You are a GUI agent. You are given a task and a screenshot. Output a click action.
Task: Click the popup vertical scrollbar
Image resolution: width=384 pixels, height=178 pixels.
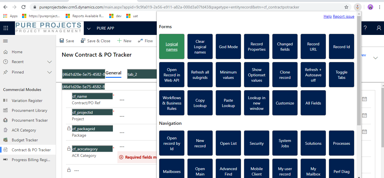click(359, 70)
